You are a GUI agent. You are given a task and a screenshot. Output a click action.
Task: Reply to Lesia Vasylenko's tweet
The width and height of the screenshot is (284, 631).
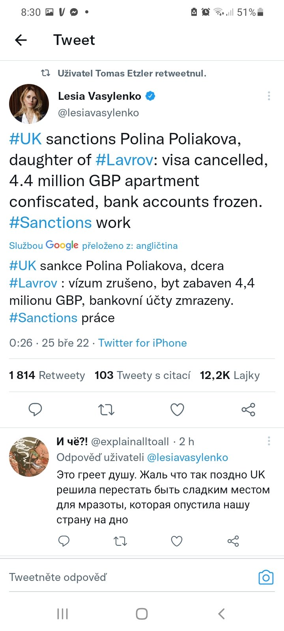35,410
